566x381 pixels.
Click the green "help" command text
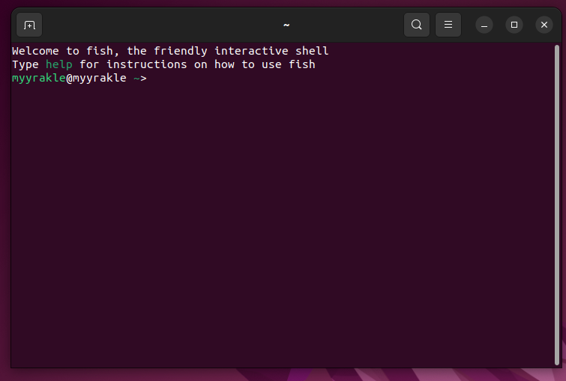58,64
